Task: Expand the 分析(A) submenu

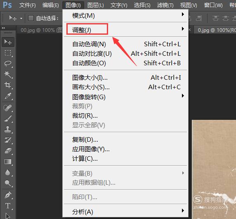Action: 125,212
